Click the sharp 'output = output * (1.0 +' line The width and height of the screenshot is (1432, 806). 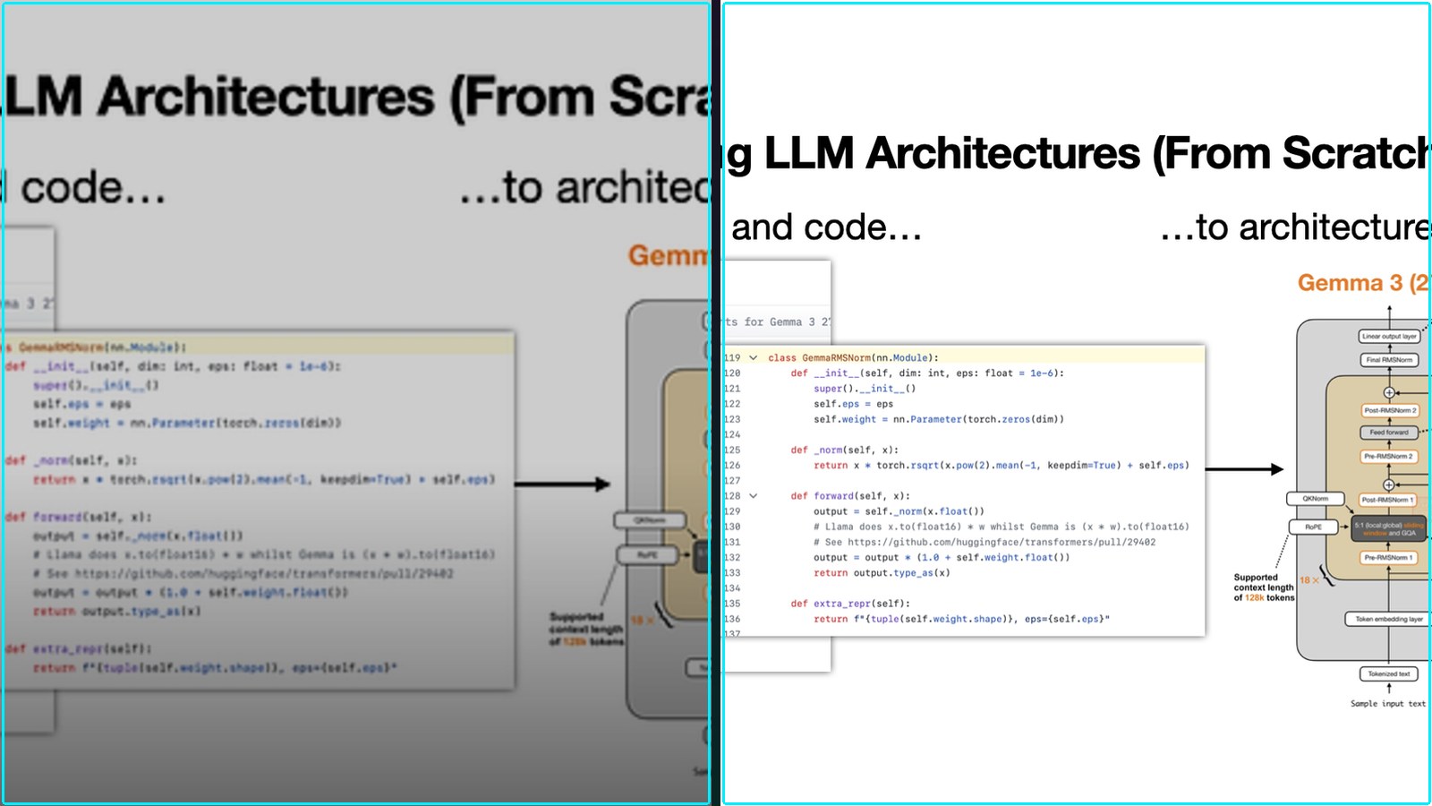pos(942,557)
